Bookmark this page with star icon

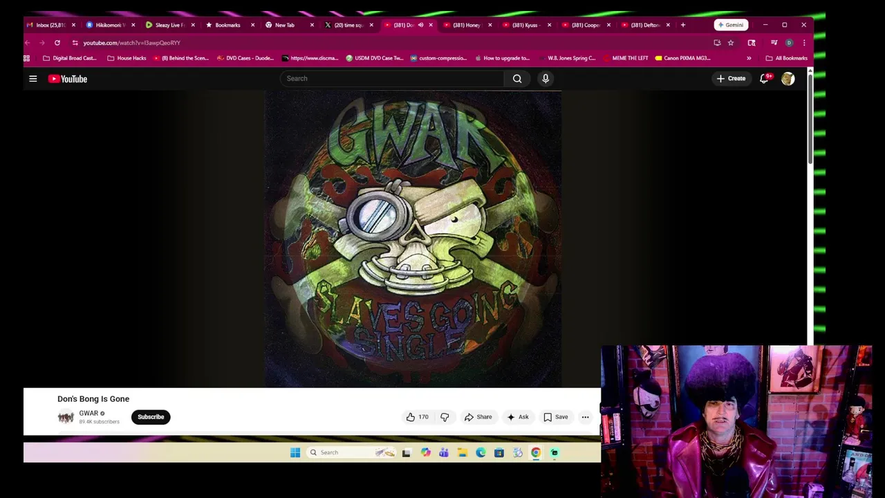(x=731, y=43)
